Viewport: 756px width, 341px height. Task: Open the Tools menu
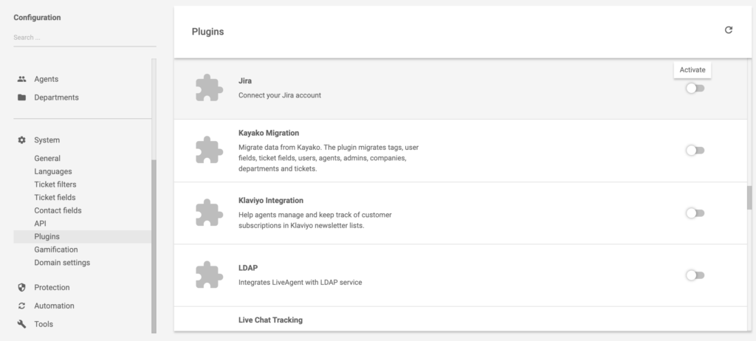pos(44,324)
